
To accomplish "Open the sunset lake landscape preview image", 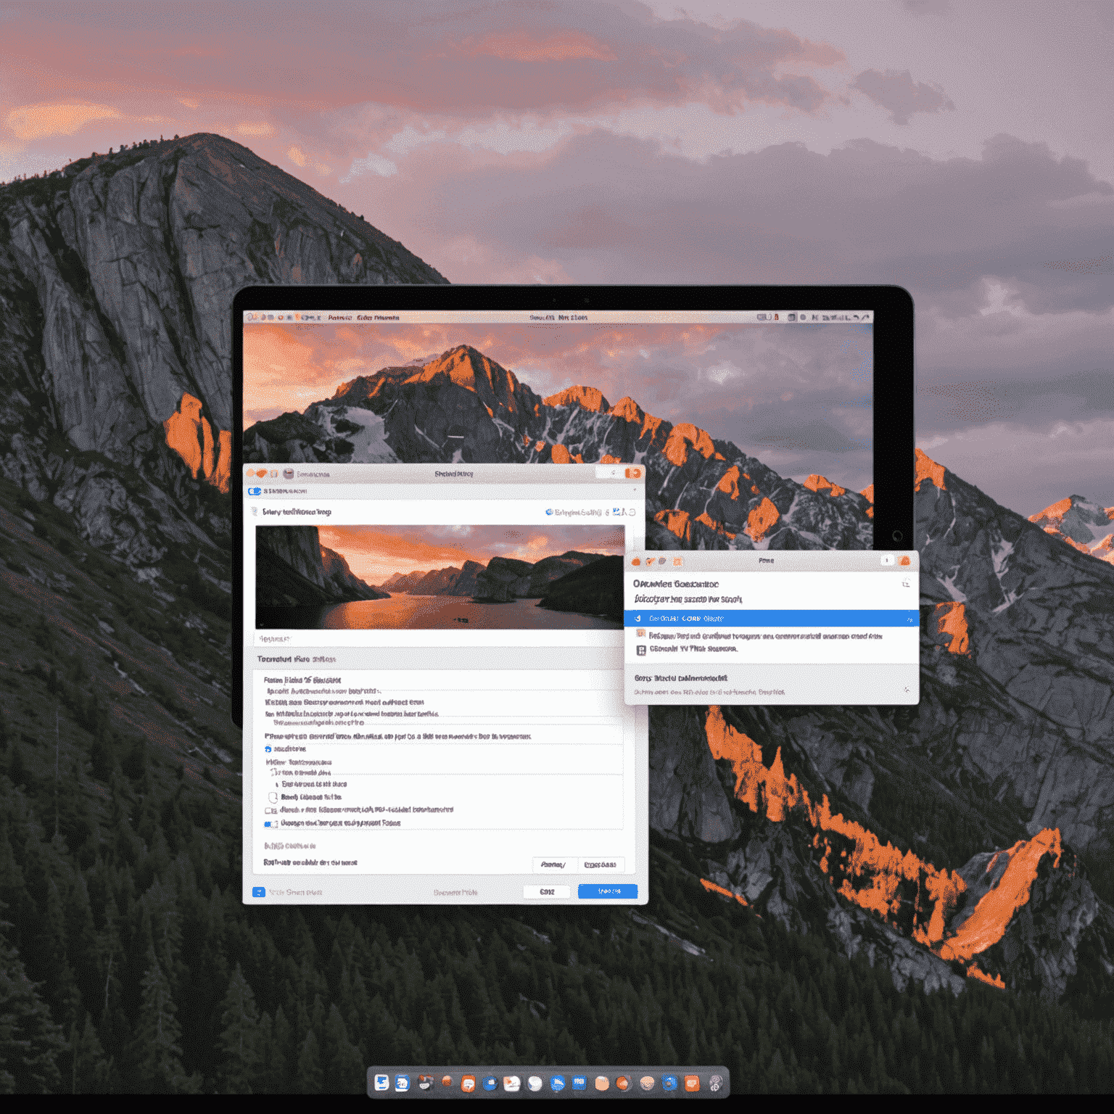I will [x=440, y=577].
